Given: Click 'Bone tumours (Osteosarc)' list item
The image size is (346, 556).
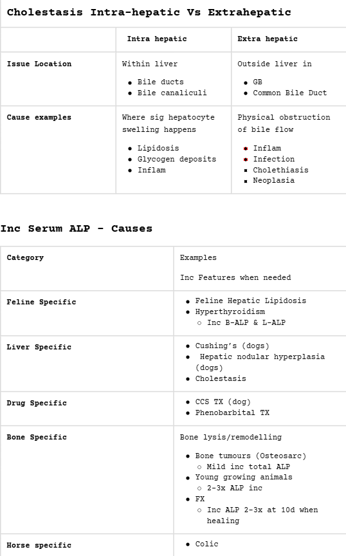Looking at the screenshot, I should [x=251, y=456].
